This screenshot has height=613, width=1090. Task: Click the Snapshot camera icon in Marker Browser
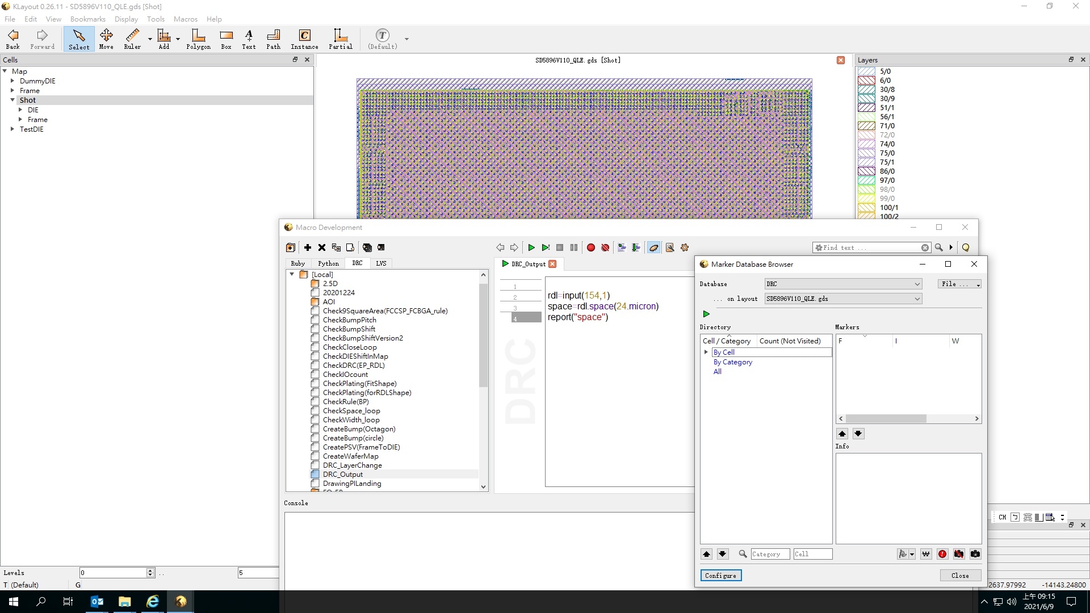975,554
